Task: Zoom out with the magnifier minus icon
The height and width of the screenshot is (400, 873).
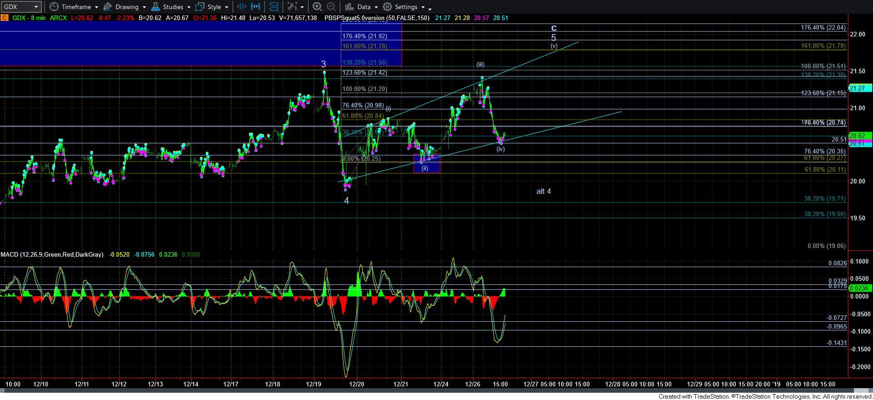Action: (331, 7)
